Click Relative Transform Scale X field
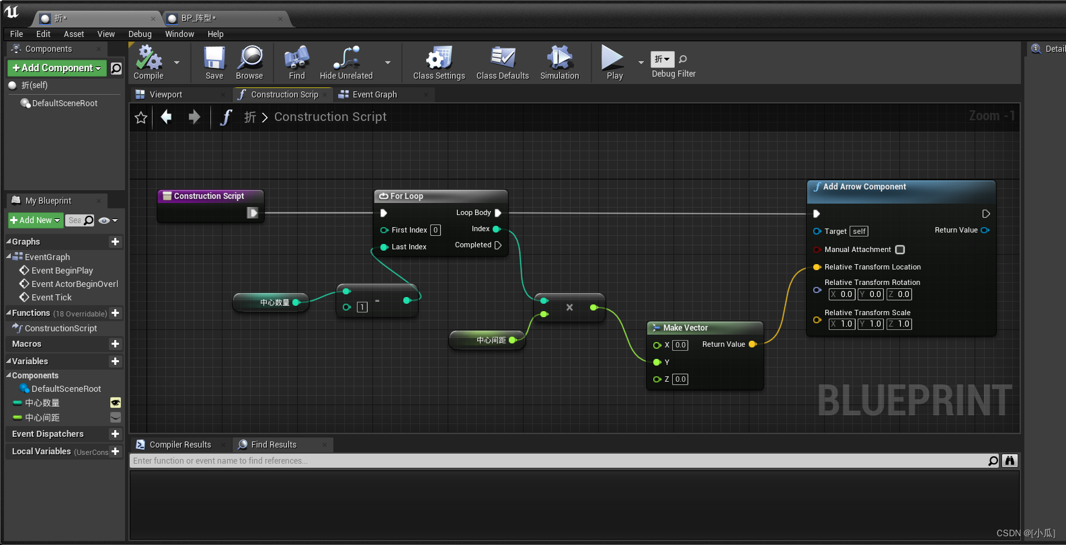This screenshot has width=1066, height=545. (842, 324)
